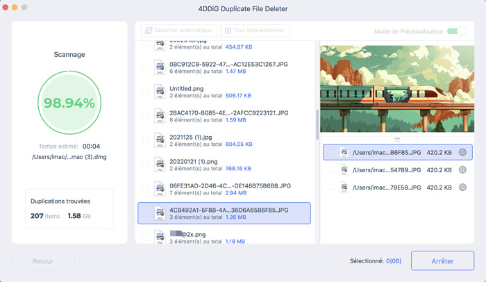Tick checkbox for /Users/imac...B6F85.JPG file
Viewport: 486px width, 282px height.
(x=330, y=152)
